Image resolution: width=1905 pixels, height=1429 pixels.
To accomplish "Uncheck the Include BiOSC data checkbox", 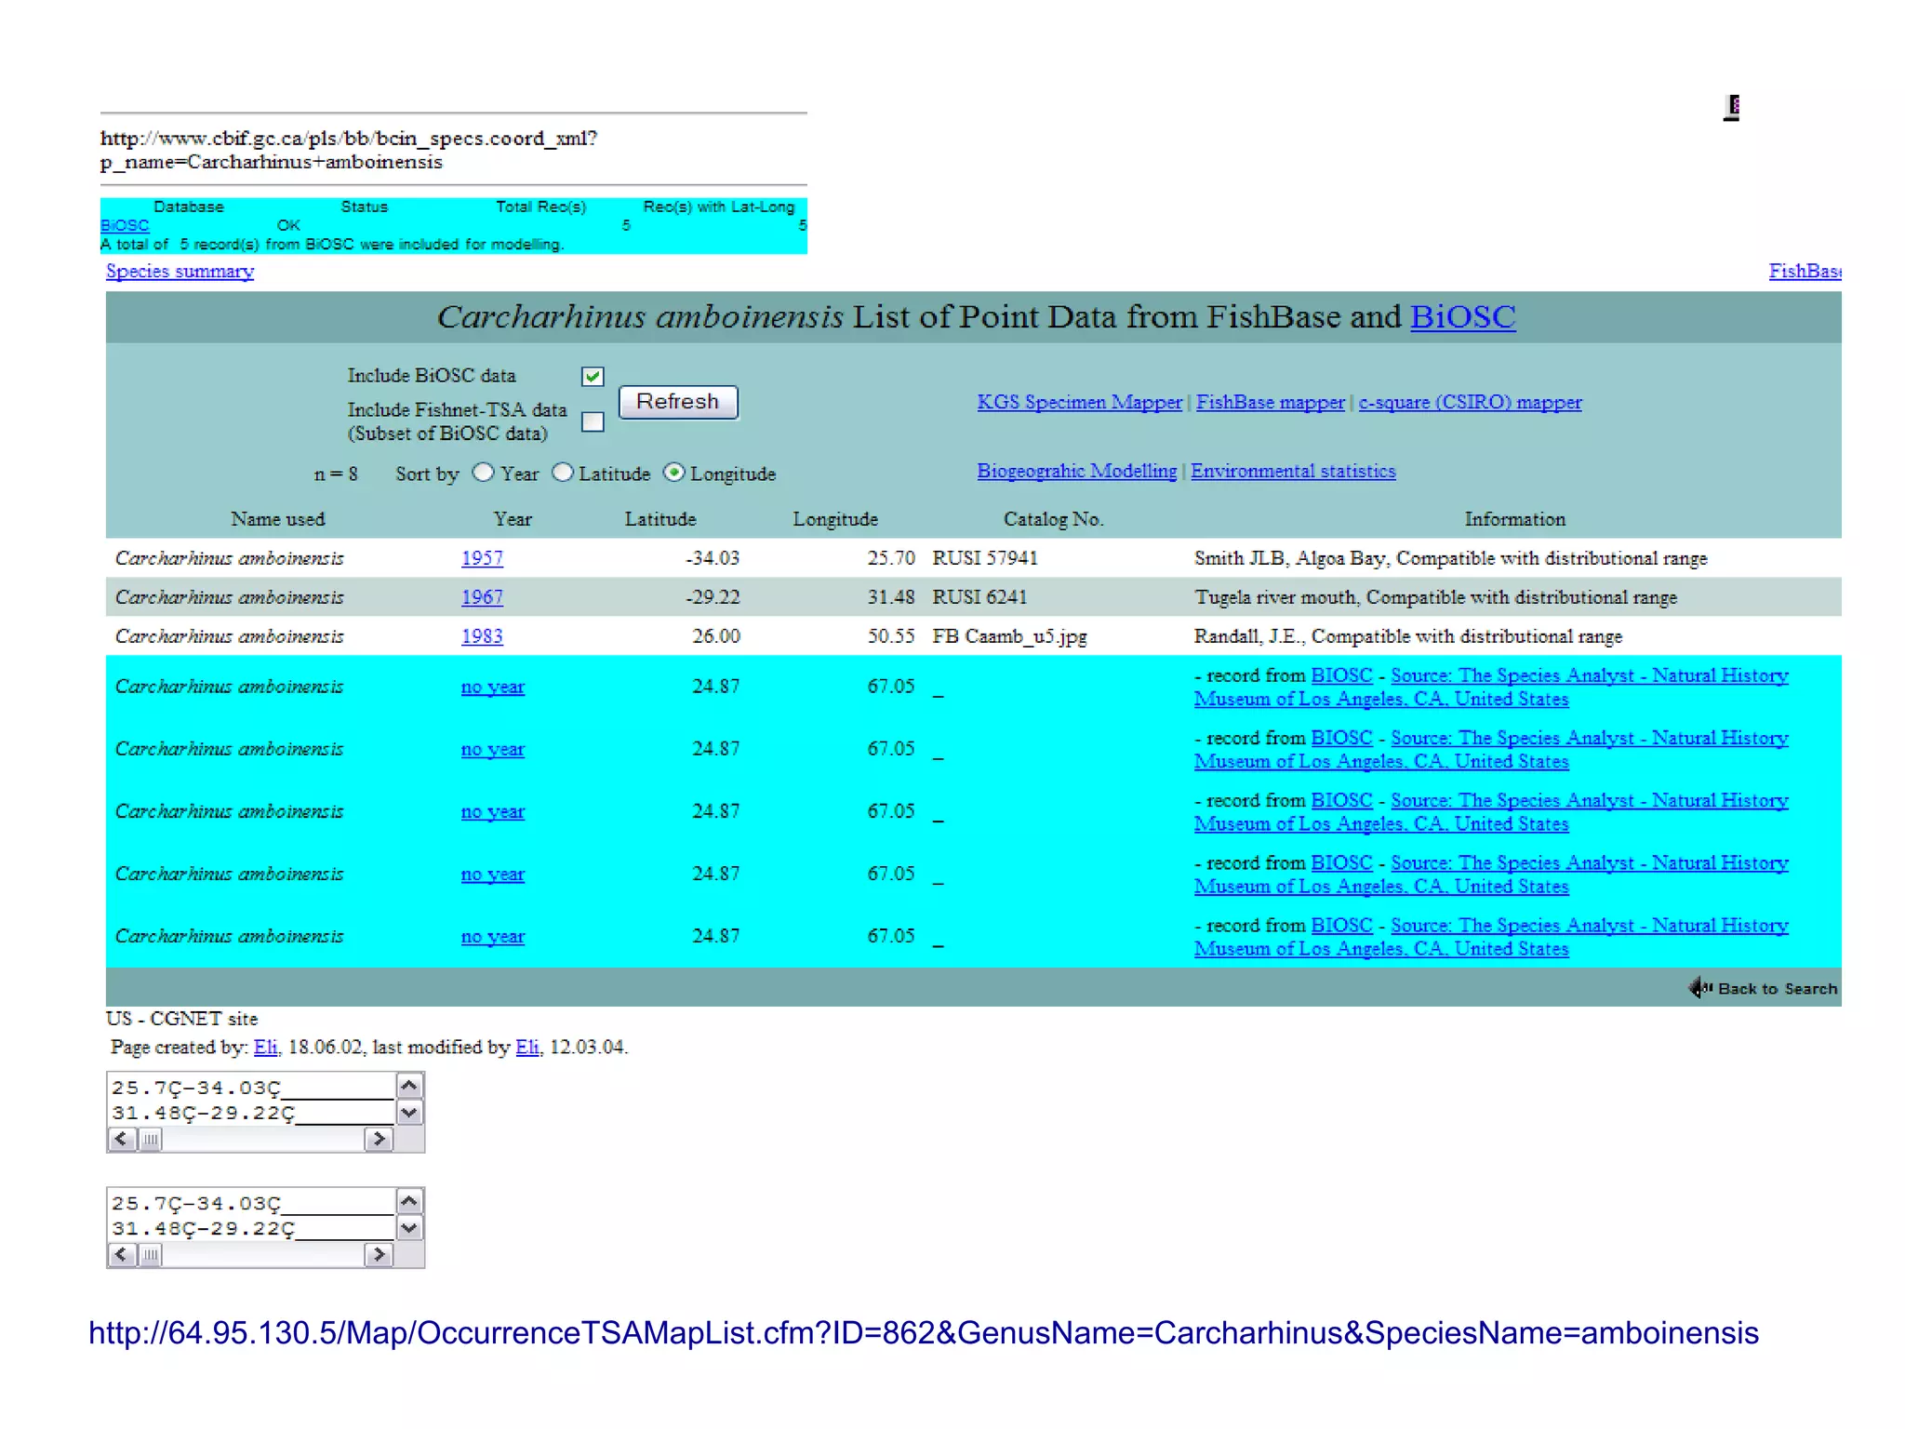I will 593,377.
